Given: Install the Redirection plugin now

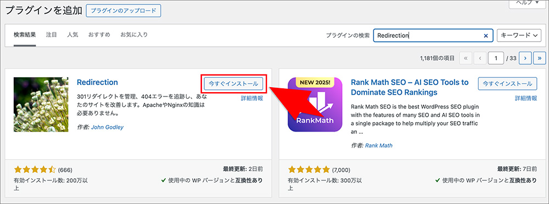Looking at the screenshot, I should 233,84.
